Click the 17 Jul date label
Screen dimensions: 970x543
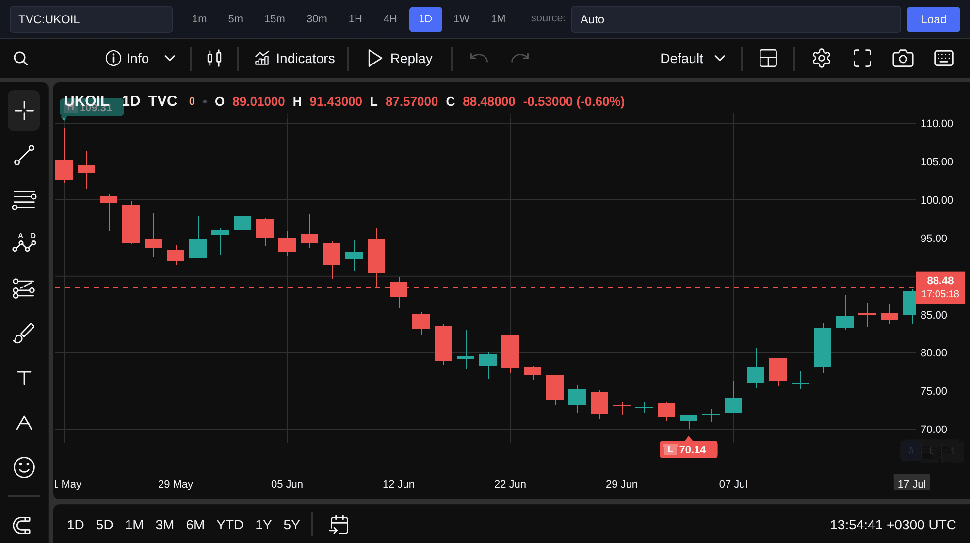pos(911,483)
